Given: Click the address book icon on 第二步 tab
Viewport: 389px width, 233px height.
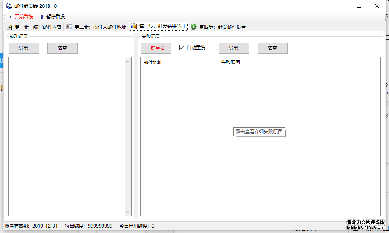Looking at the screenshot, I should click(x=69, y=27).
